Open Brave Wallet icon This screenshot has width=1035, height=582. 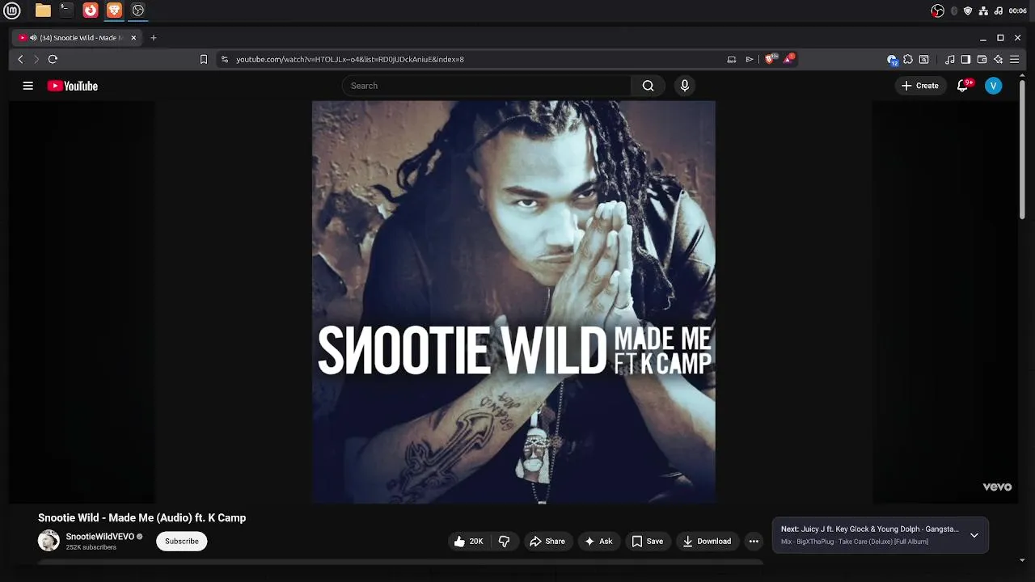[x=982, y=59]
